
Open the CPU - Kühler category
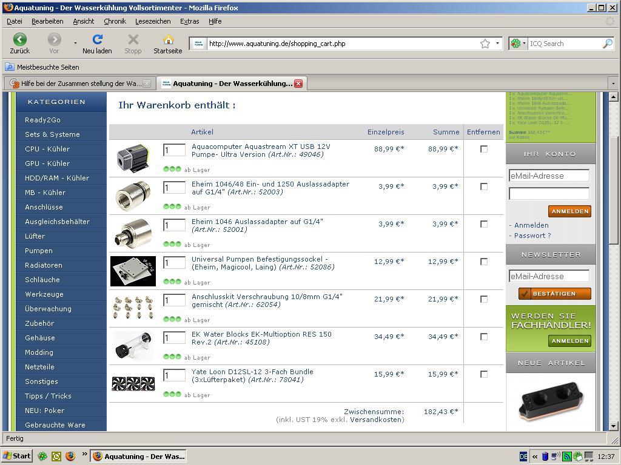coord(47,149)
